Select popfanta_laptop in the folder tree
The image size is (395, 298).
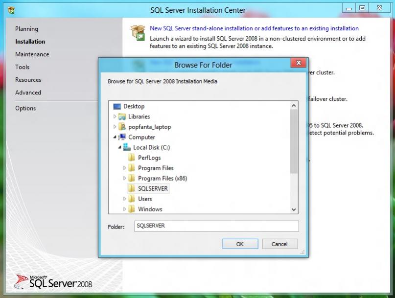click(x=150, y=127)
